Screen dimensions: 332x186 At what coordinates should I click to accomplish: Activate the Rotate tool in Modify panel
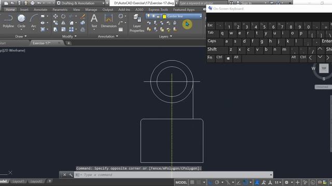tap(63, 16)
